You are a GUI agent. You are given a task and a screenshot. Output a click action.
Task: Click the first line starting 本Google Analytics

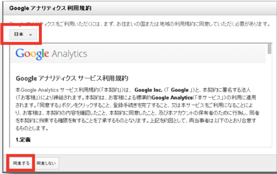(133, 90)
